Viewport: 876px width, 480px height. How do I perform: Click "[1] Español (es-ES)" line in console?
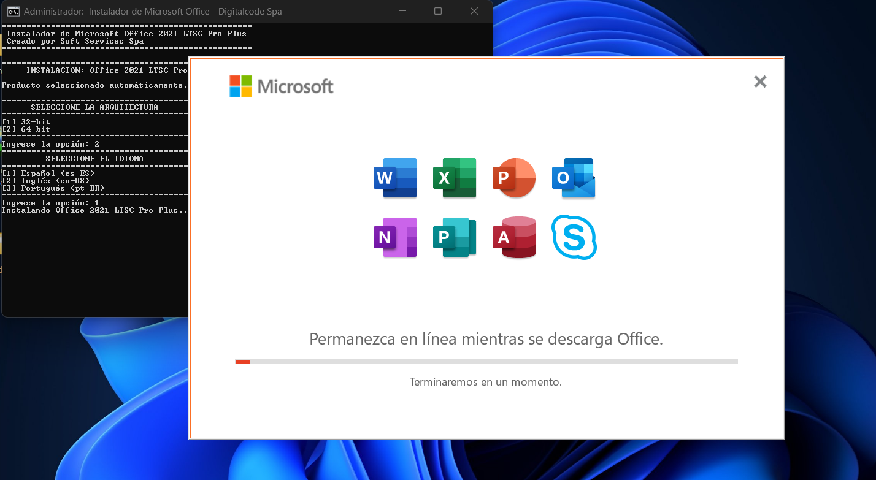point(48,173)
